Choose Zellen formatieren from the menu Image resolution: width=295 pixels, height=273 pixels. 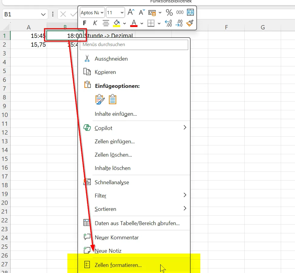[118, 265]
